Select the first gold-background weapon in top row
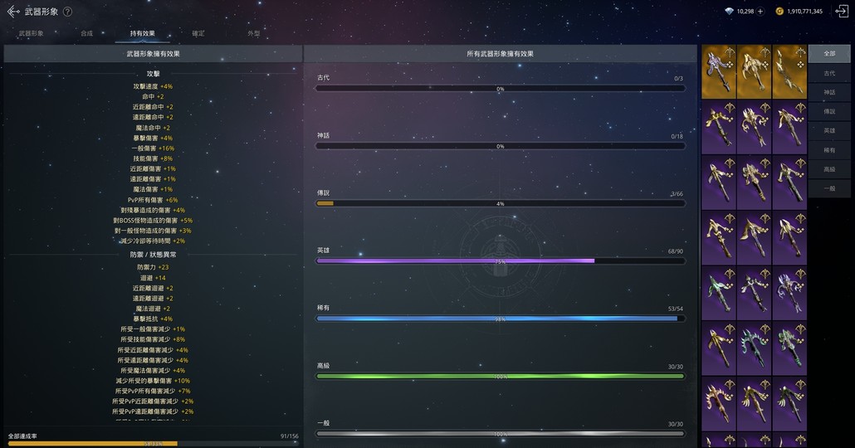The image size is (855, 448). (x=719, y=71)
